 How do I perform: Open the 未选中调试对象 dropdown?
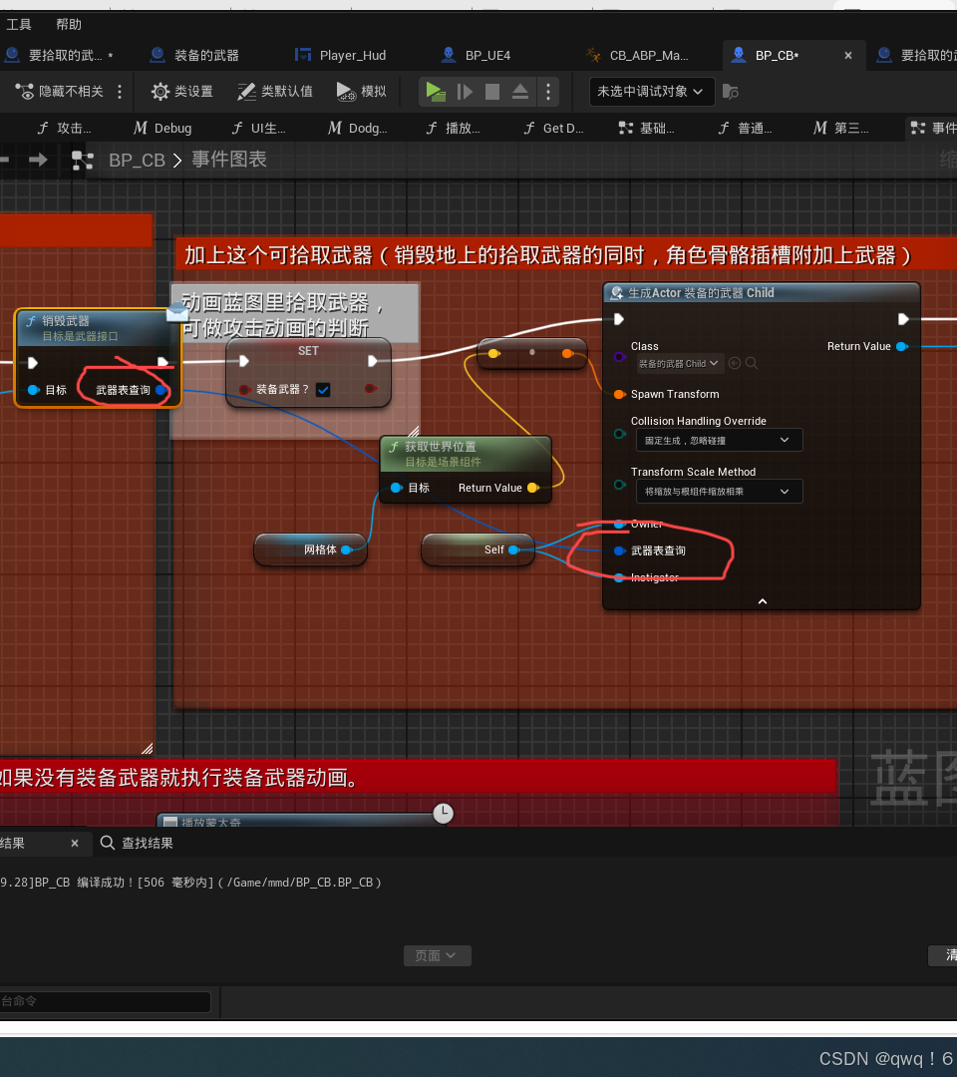tap(652, 92)
